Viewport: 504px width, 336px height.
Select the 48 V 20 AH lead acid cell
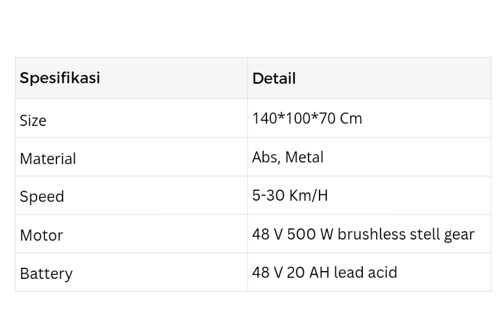click(369, 272)
